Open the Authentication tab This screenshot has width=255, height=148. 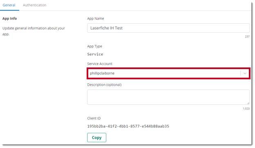tap(34, 5)
